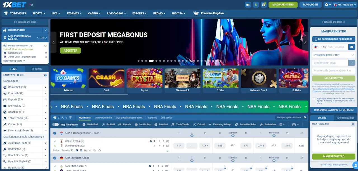Open the PROMO navigation menu
The image size is (358, 171).
coord(159,13)
